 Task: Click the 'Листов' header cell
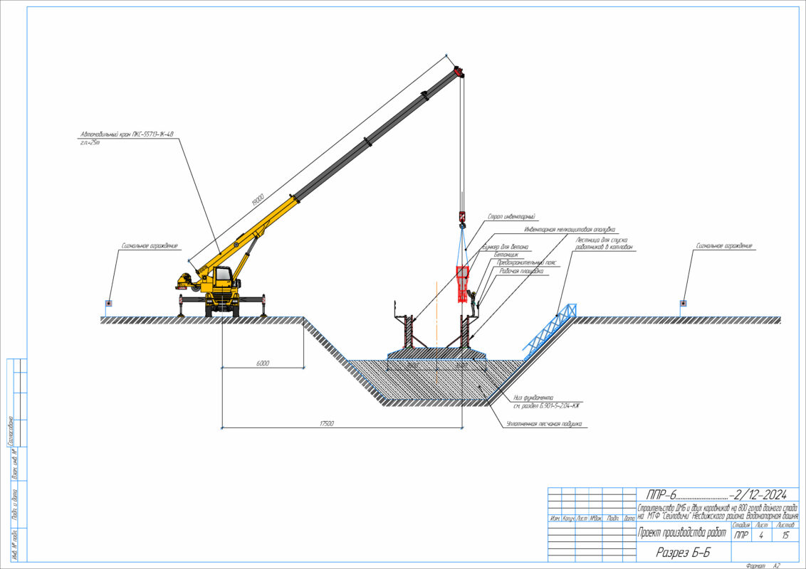tap(785, 525)
